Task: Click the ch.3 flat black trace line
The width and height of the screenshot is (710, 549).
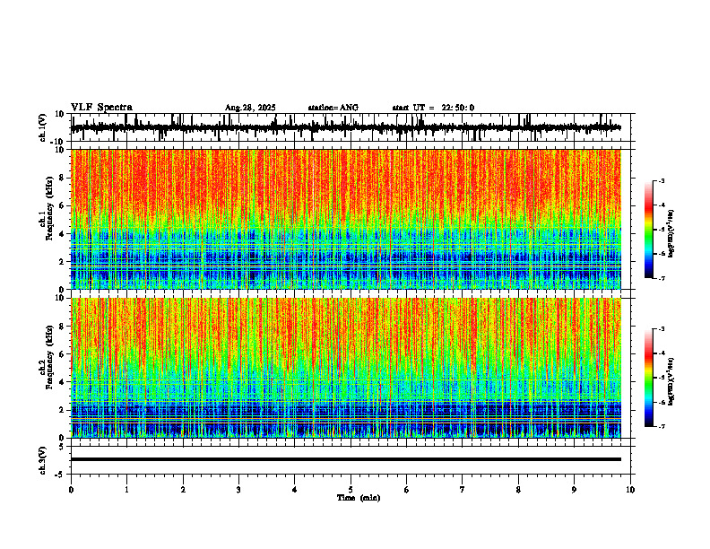Action: click(345, 459)
